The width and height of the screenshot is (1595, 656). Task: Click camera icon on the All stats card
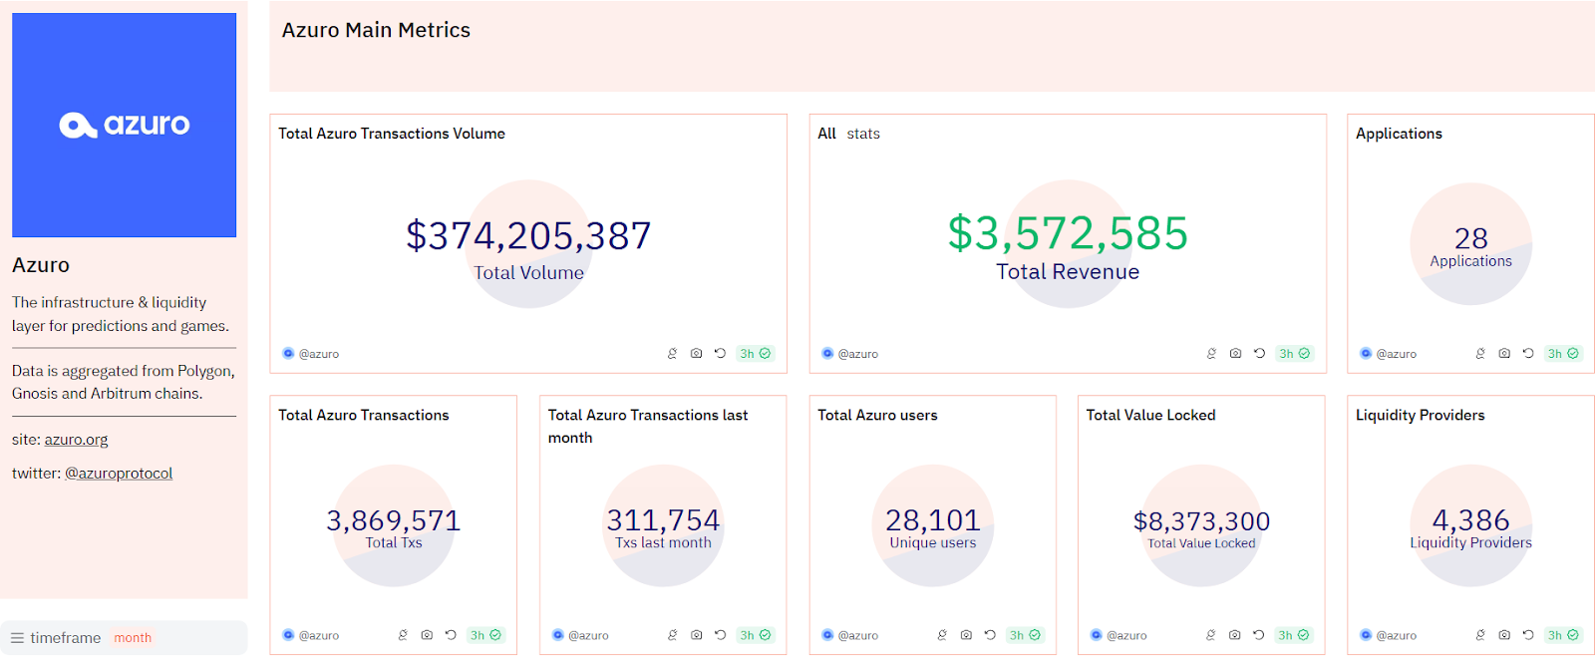point(1236,354)
